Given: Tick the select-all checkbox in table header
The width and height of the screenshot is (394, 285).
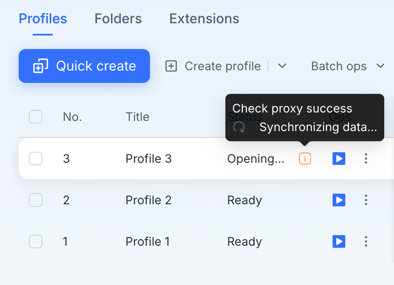Looking at the screenshot, I should click(36, 117).
